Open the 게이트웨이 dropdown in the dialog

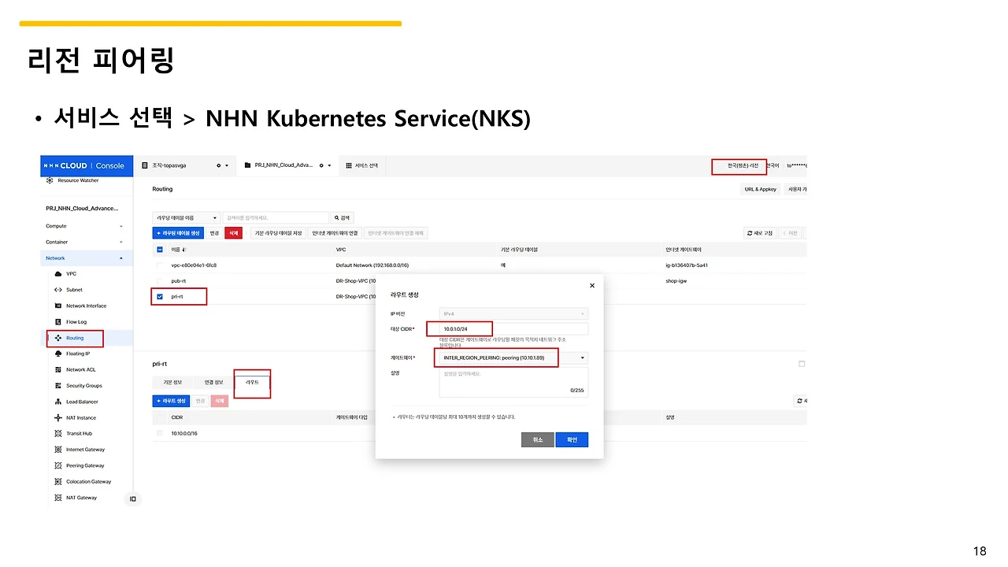[512, 358]
